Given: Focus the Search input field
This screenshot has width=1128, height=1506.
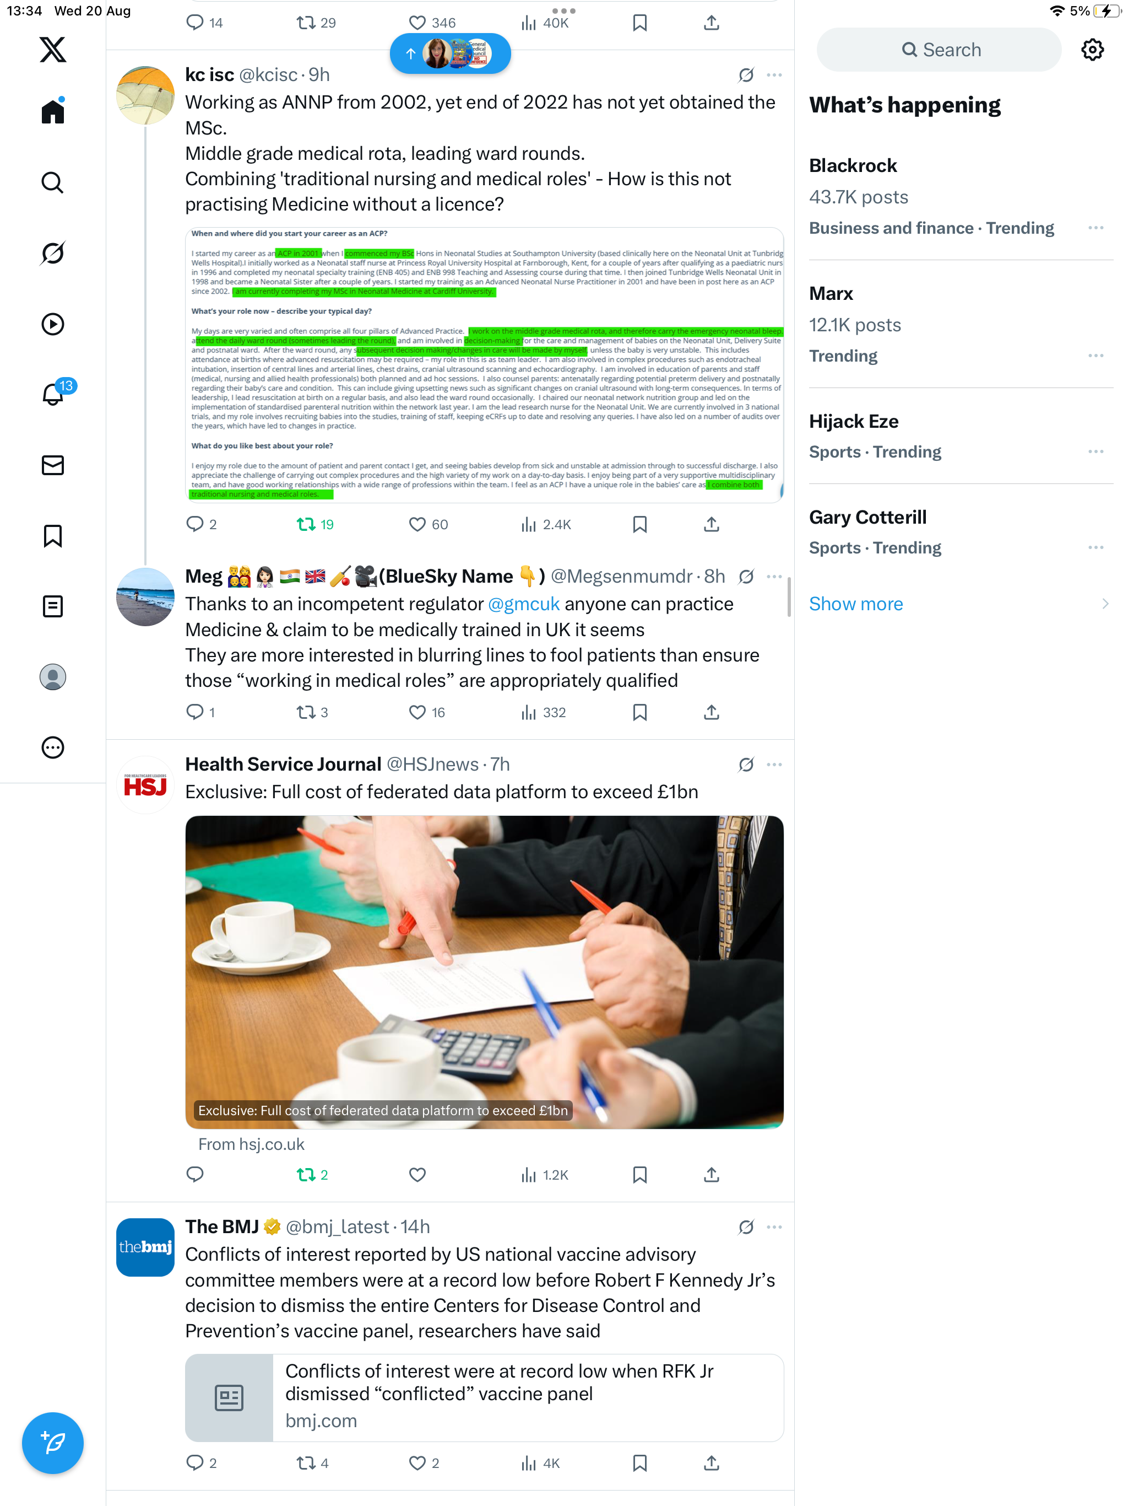Looking at the screenshot, I should point(938,50).
